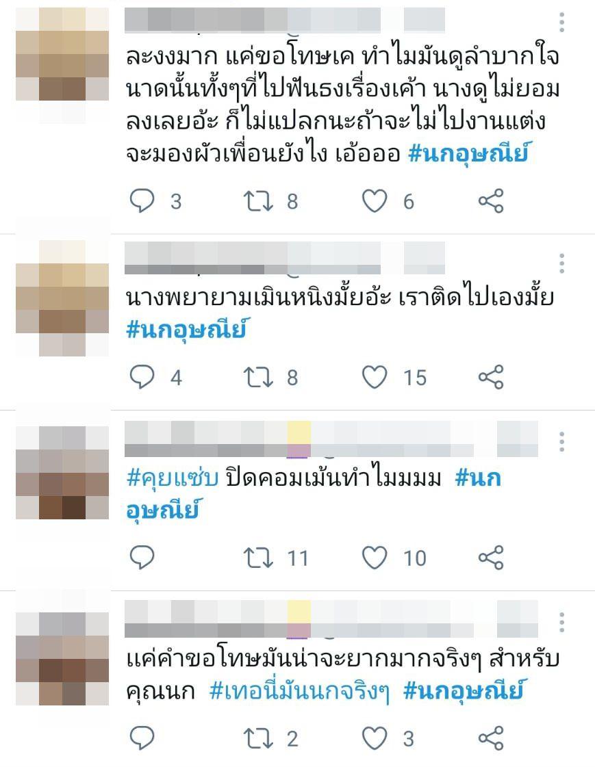Open more options menu on first tweet
The width and height of the screenshot is (595, 767).
561,23
